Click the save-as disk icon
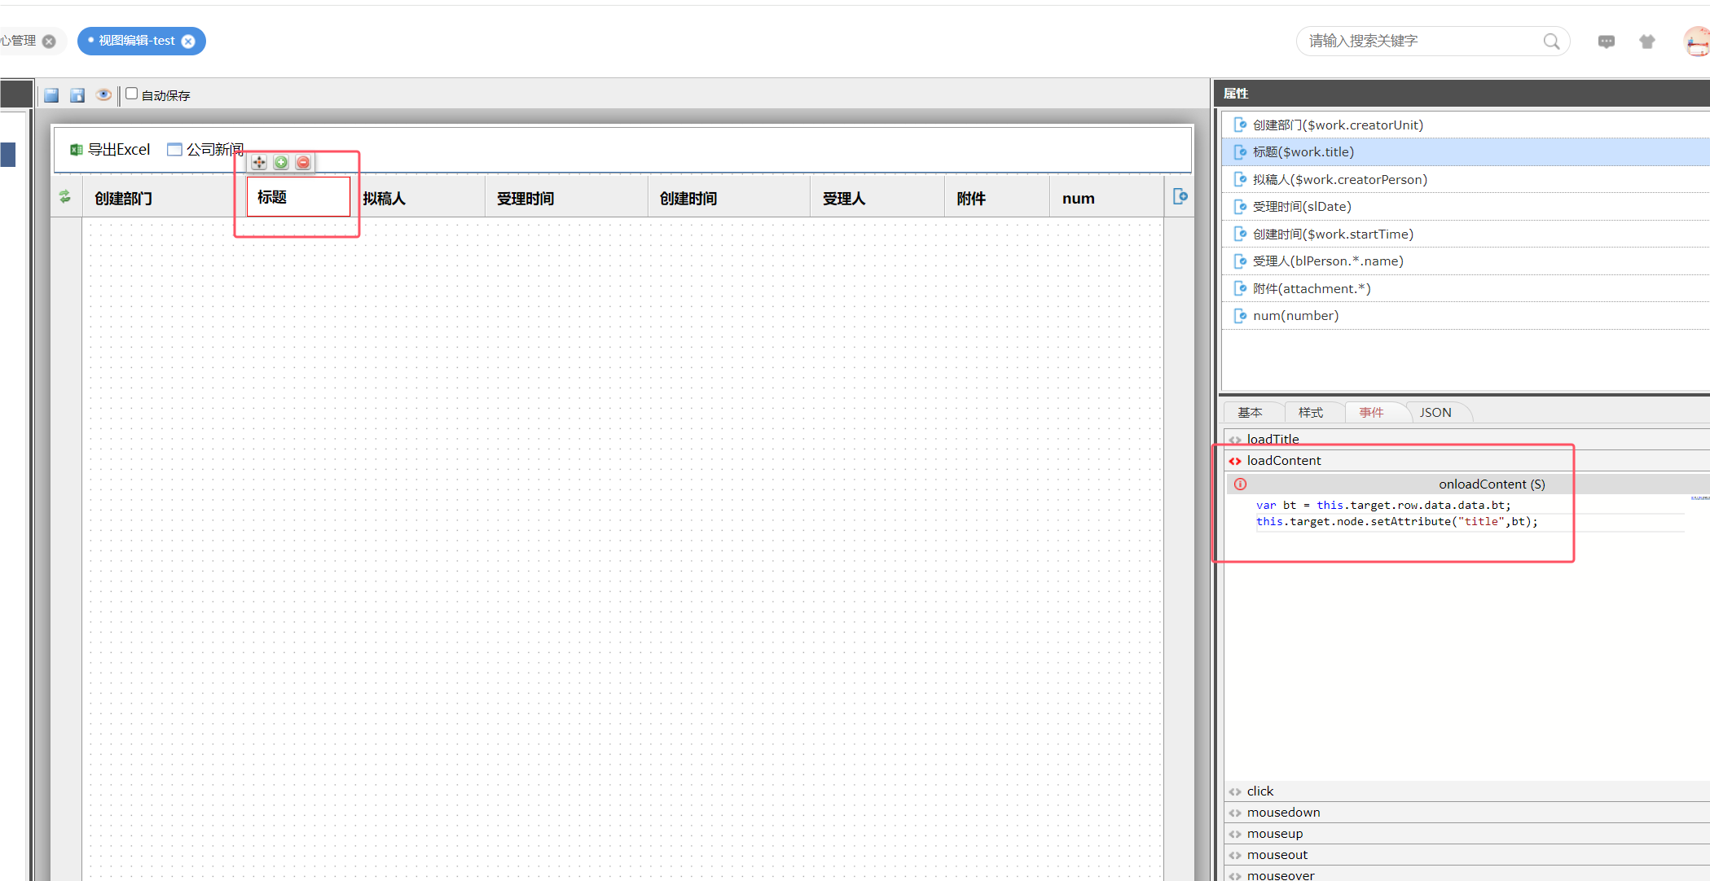The height and width of the screenshot is (881, 1710). coord(77,95)
